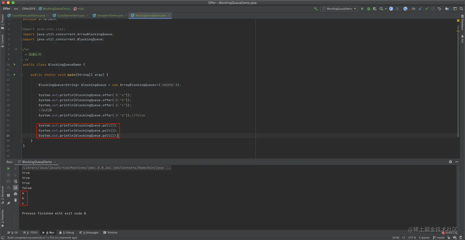Toggle Scroll to End in Run console
This screenshot has height=240, width=465.
(x=15, y=188)
